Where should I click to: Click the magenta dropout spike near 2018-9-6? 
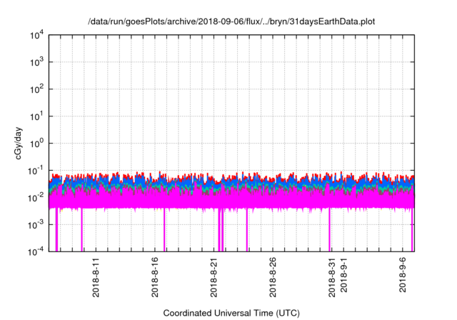[x=412, y=229]
